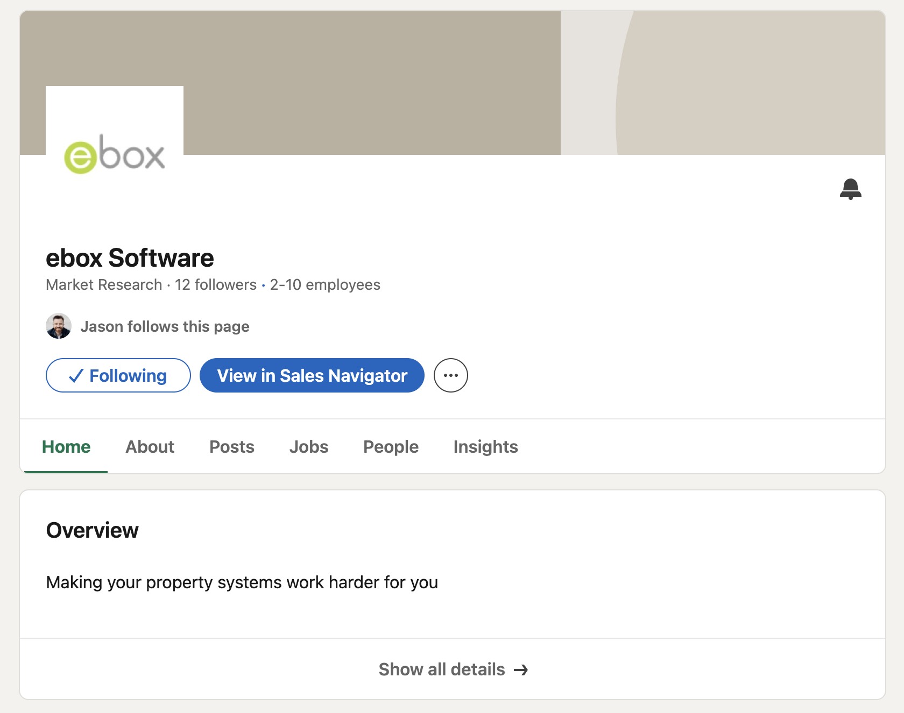
Task: Select the Home tab
Action: [66, 446]
